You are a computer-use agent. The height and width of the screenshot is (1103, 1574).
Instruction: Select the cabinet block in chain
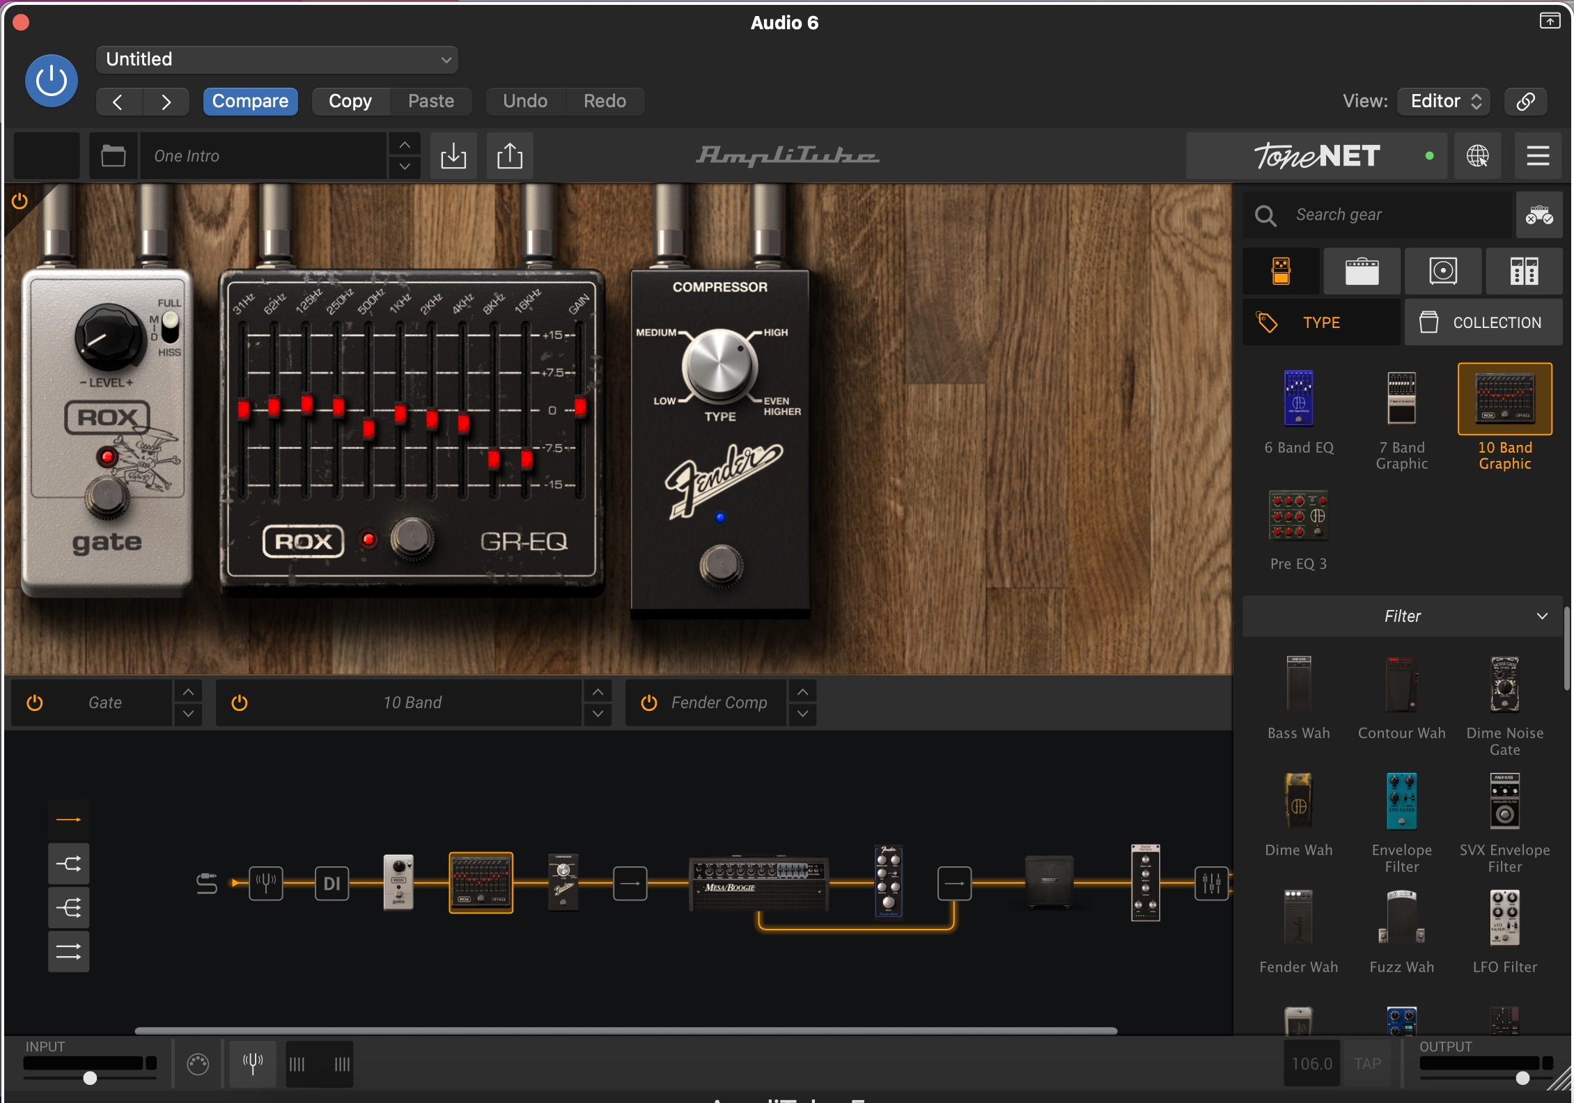pyautogui.click(x=1050, y=882)
